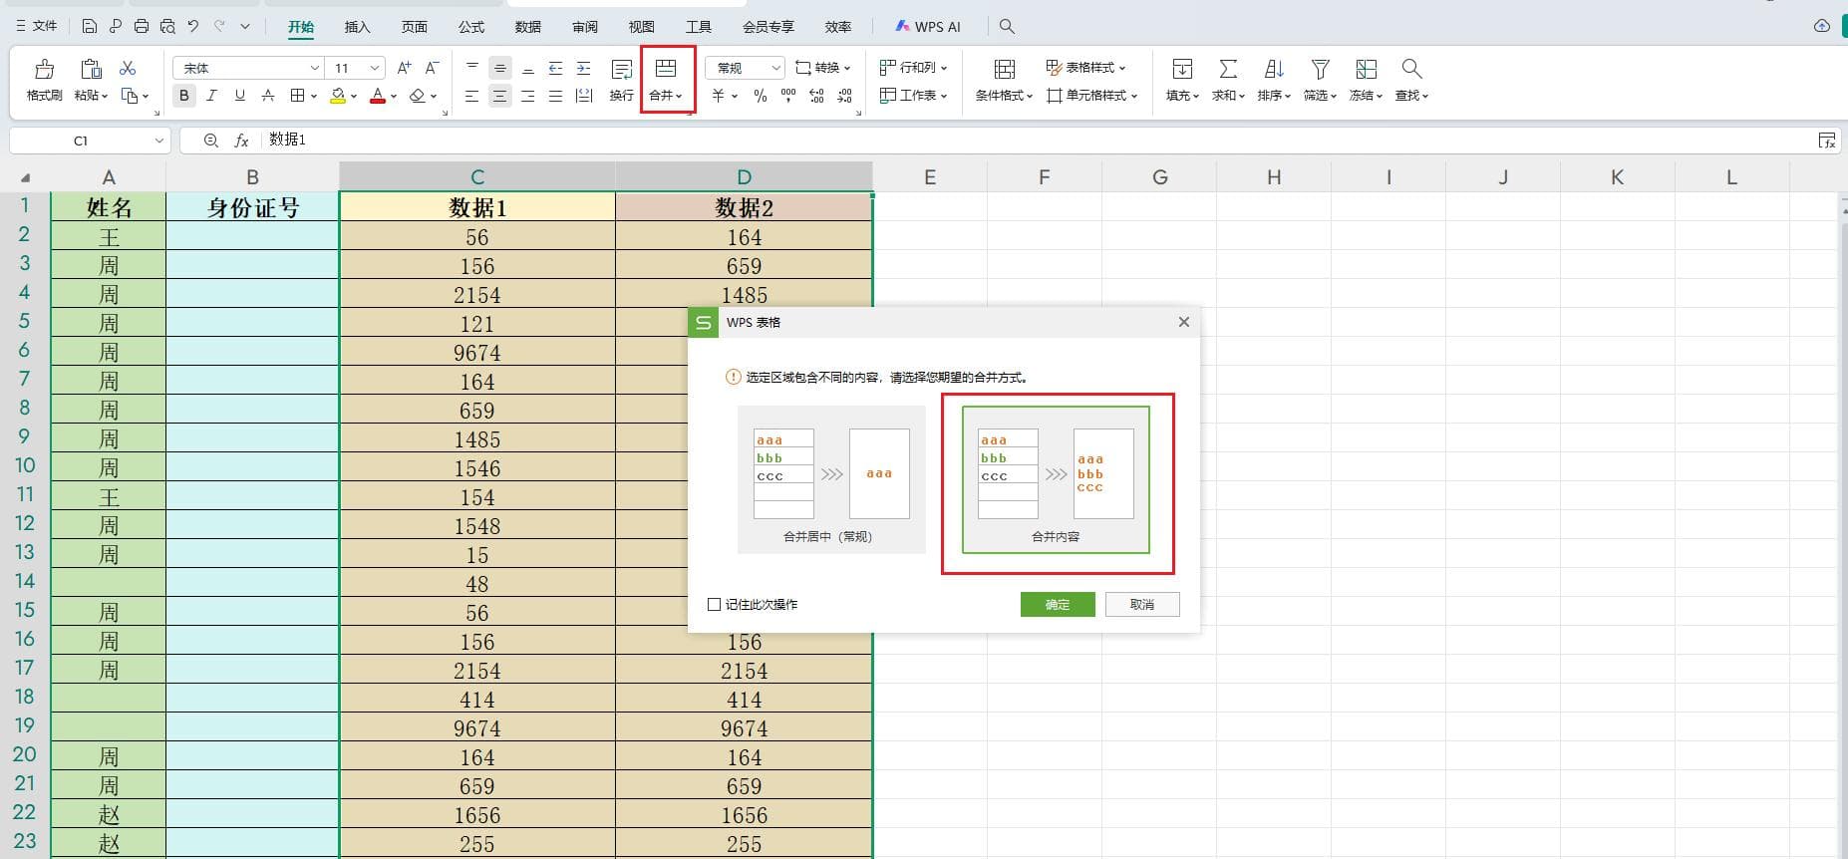This screenshot has width=1848, height=859.
Task: Click Increase Indent icon
Action: [x=584, y=68]
